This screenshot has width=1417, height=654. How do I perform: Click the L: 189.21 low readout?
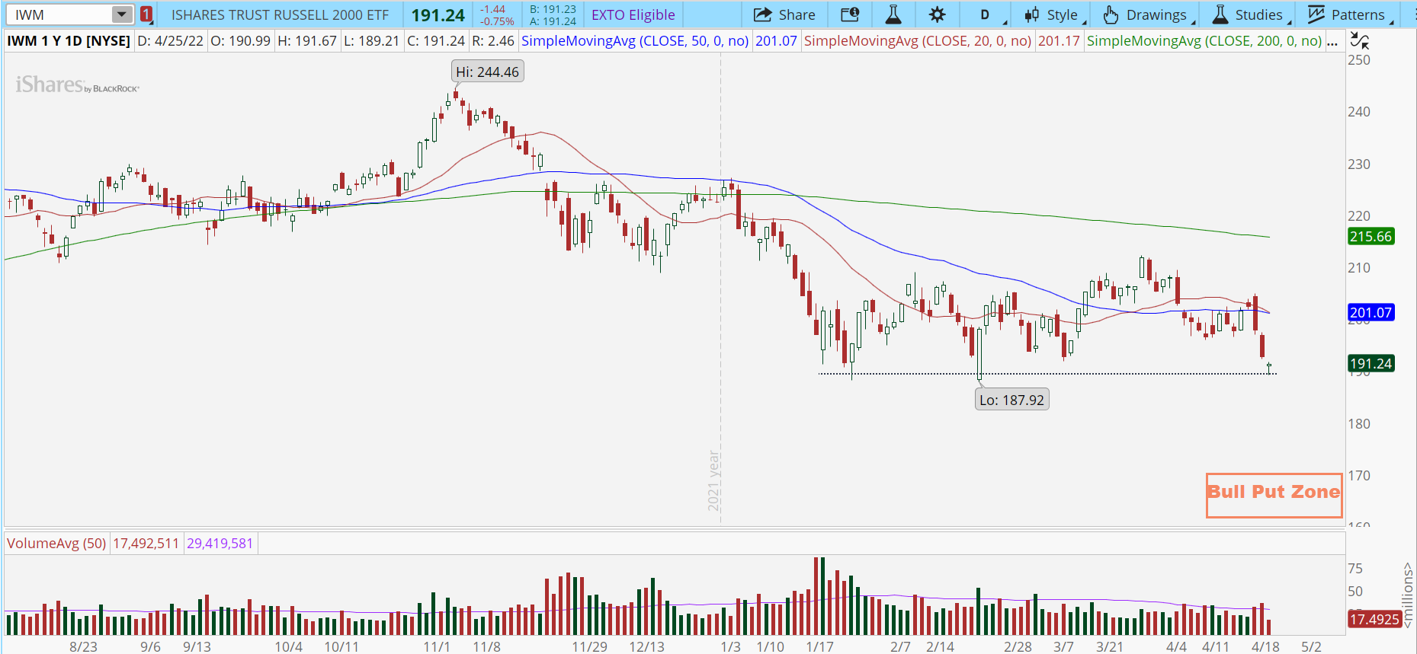(371, 41)
